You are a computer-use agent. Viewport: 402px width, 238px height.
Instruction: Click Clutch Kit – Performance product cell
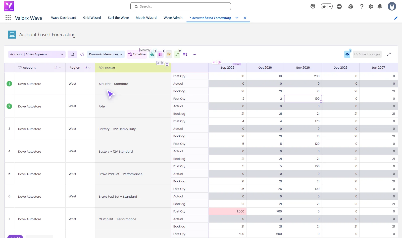click(133, 219)
